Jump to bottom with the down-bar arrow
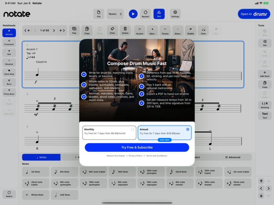 click(x=261, y=196)
